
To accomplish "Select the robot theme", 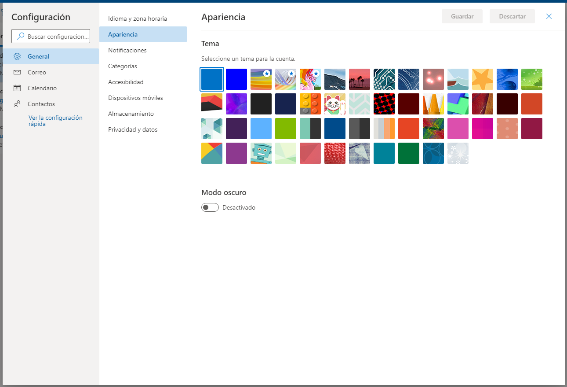I will (261, 153).
